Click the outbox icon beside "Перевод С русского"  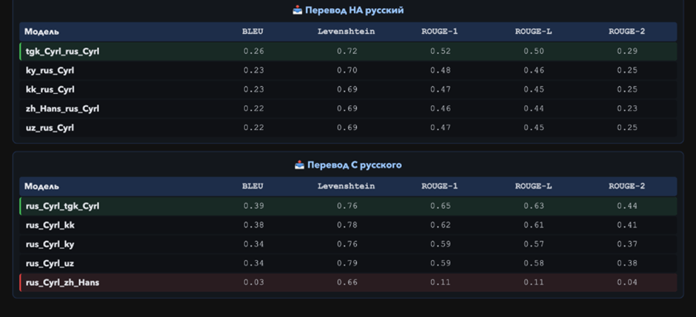click(x=299, y=165)
